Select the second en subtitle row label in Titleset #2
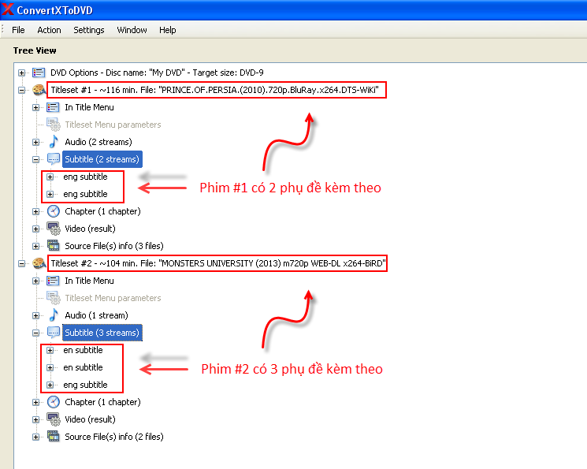 coord(83,367)
